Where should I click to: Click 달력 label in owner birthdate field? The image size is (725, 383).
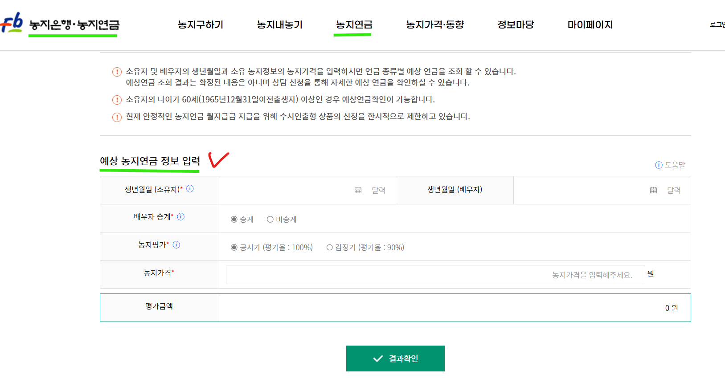tap(378, 190)
